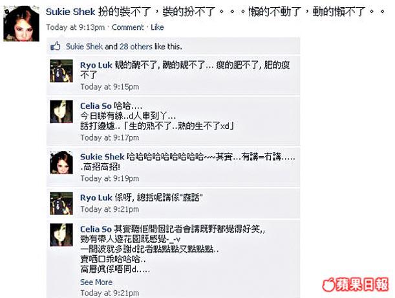Click the Like link under the post
Viewport: 395px width, 298px height.
click(x=157, y=27)
